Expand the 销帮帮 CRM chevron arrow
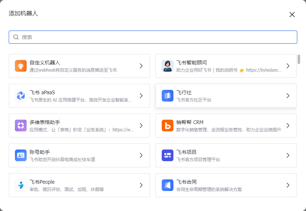Image resolution: width=306 pixels, height=211 pixels. click(x=288, y=126)
